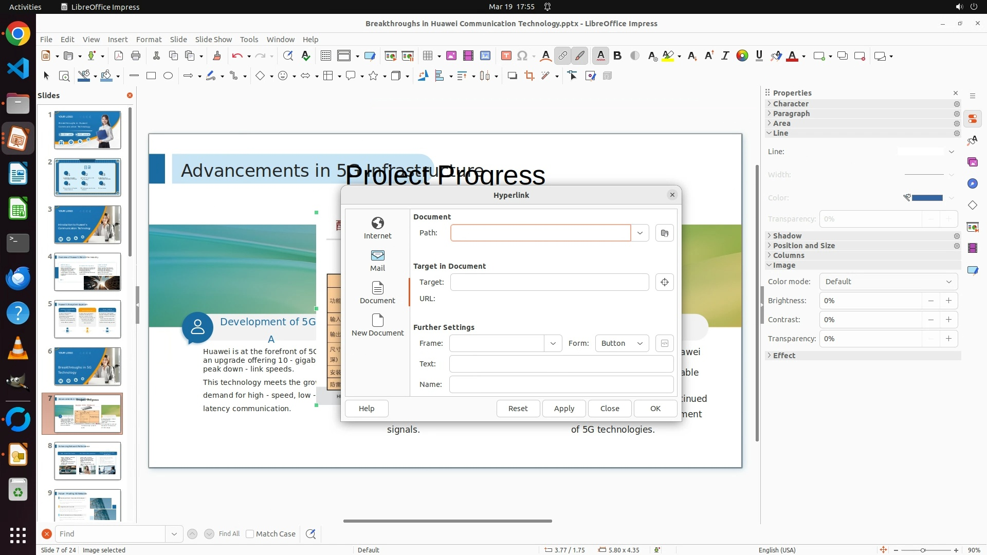
Task: Click the Open File browse icon
Action: pyautogui.click(x=664, y=233)
